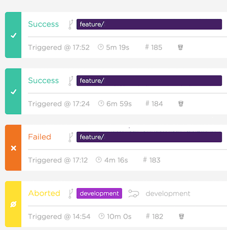The height and width of the screenshot is (230, 227).
Task: Click the clock icon showing 10m 0s
Action: point(101,216)
